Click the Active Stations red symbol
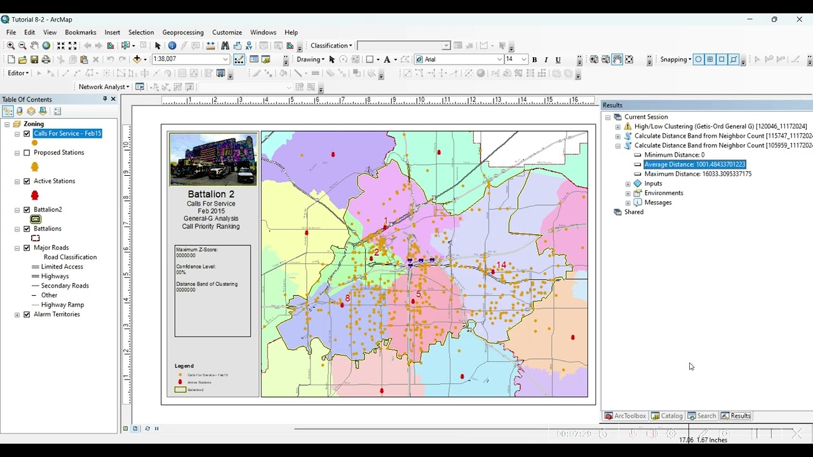 click(x=35, y=195)
